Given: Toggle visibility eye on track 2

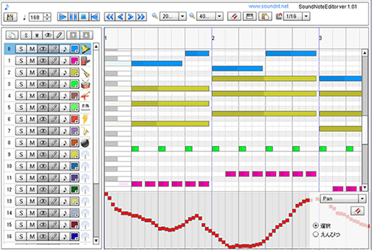Looking at the screenshot, I should click(43, 72).
